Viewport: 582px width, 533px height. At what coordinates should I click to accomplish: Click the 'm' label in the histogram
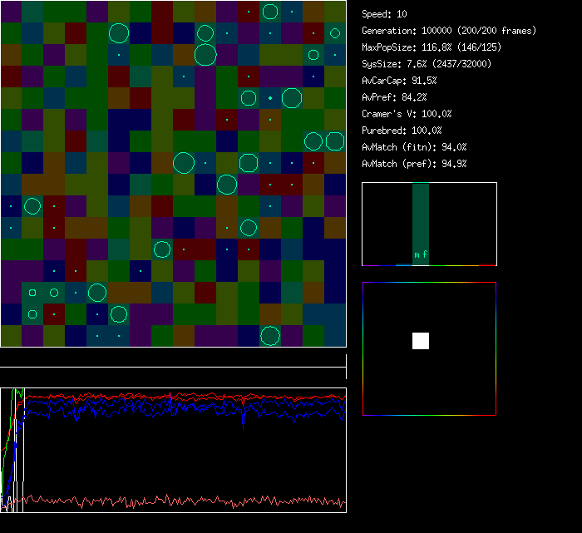[x=417, y=254]
